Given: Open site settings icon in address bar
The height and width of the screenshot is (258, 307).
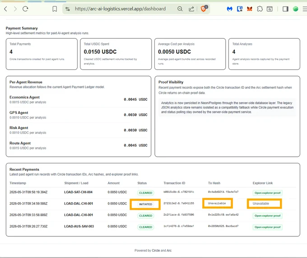Looking at the screenshot, I should 68,9.
